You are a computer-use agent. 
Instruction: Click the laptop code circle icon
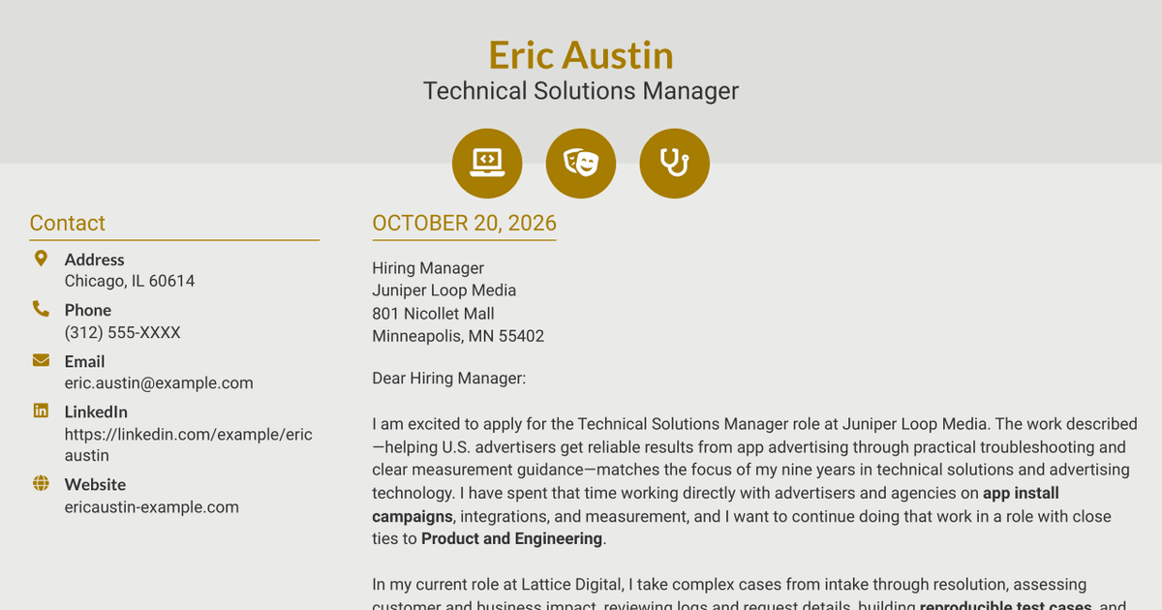pyautogui.click(x=487, y=163)
